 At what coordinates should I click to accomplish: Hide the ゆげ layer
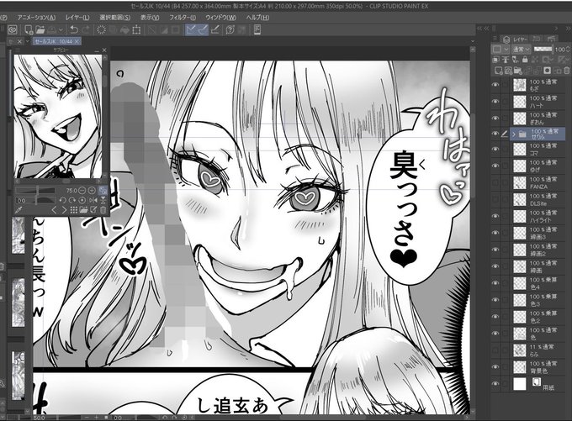click(495, 166)
